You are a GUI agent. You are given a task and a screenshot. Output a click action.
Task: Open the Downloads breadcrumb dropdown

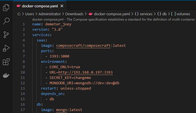tap(74, 14)
